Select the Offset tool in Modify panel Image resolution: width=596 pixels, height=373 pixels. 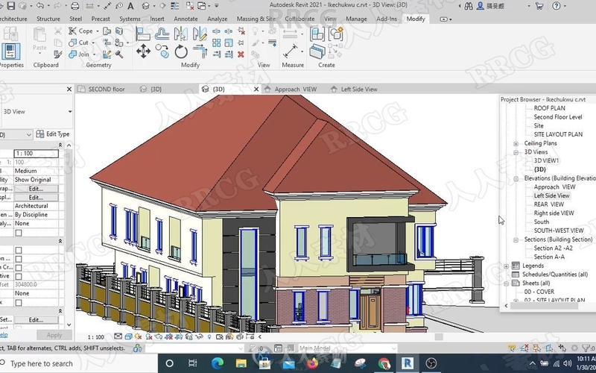point(162,34)
